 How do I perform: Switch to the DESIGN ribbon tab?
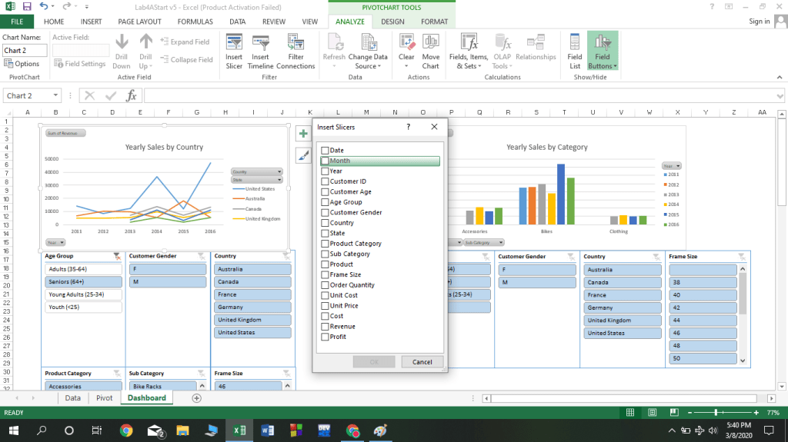pyautogui.click(x=392, y=22)
